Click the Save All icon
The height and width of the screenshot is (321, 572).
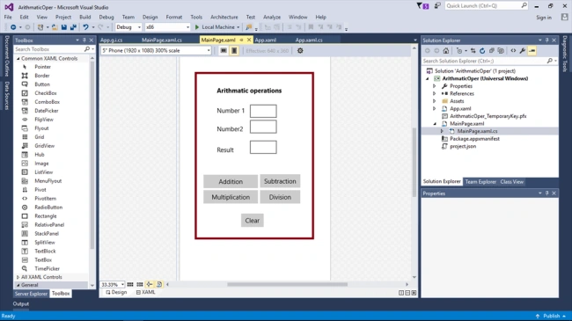pyautogui.click(x=73, y=27)
